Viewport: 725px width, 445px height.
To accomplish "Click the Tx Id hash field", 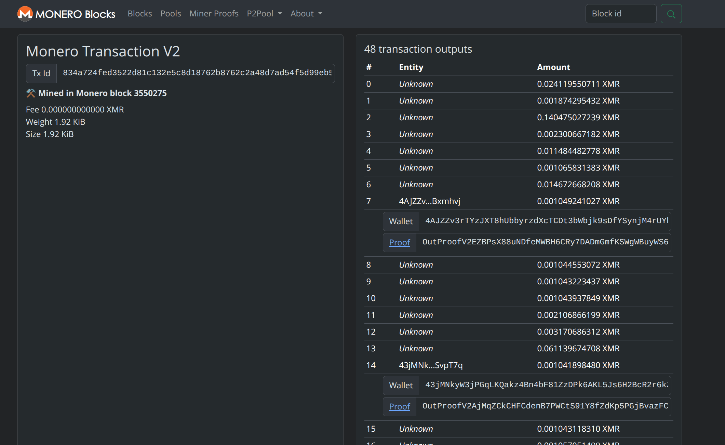I will coord(196,73).
